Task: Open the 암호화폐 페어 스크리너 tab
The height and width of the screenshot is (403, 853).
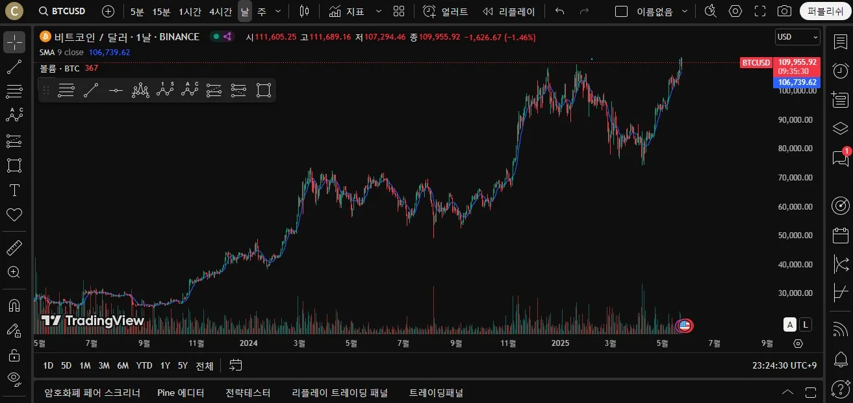Action: point(92,393)
